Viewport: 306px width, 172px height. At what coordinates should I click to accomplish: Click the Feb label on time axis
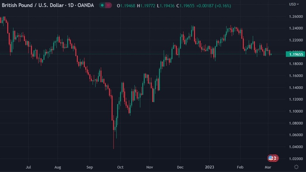coord(240,167)
